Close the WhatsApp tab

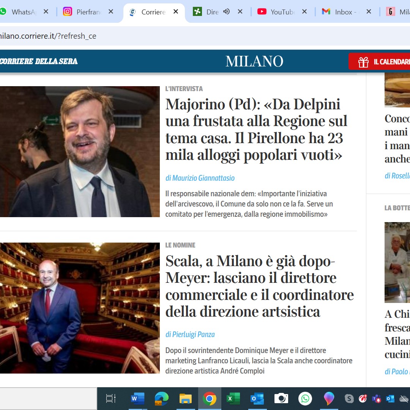(46, 11)
